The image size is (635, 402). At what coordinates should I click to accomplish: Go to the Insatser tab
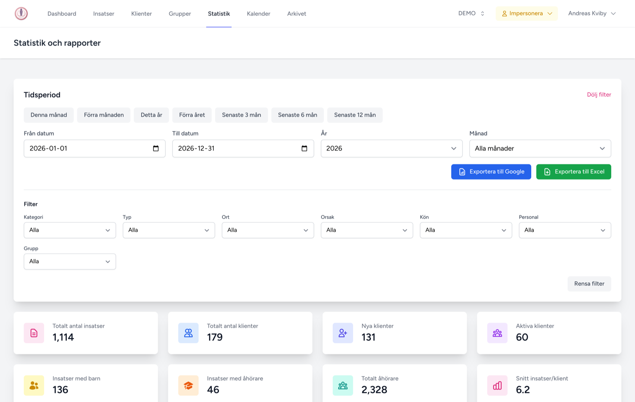pyautogui.click(x=104, y=14)
